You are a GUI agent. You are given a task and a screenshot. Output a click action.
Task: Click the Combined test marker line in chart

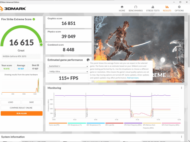152,105
